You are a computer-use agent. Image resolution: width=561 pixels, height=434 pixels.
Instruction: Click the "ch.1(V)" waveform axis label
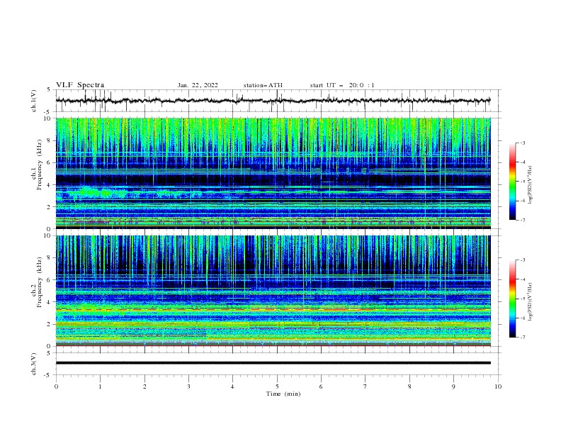click(x=34, y=101)
